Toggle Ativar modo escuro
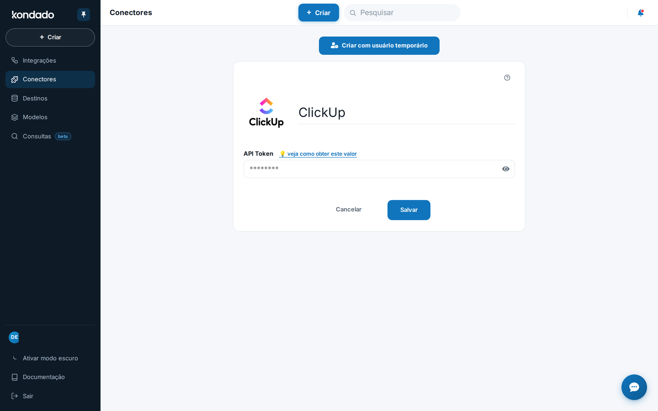Screen dimensions: 658x411 pos(50,358)
